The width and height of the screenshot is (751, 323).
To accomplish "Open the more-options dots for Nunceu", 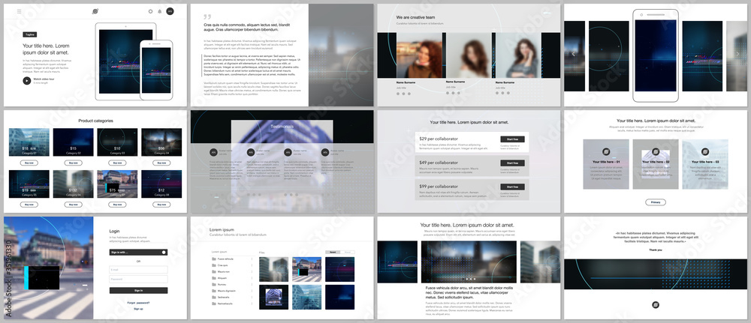I will (x=252, y=284).
